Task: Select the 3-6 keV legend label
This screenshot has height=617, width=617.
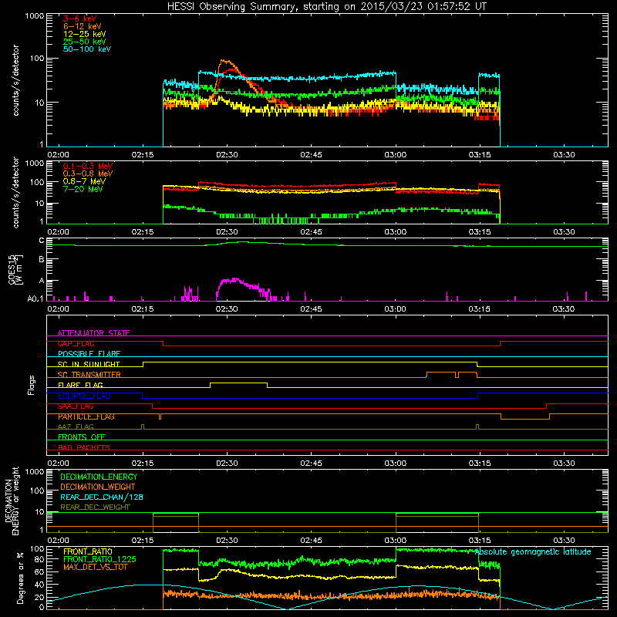Action: (x=80, y=19)
